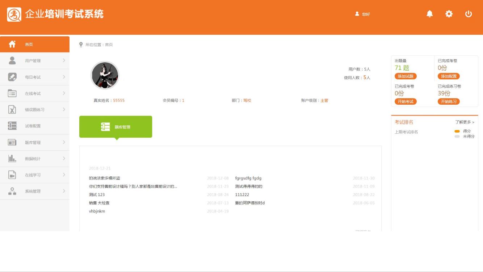Screen dimensions: 483x272
Task: Open 用户管理 menu item
Action: click(x=35, y=60)
